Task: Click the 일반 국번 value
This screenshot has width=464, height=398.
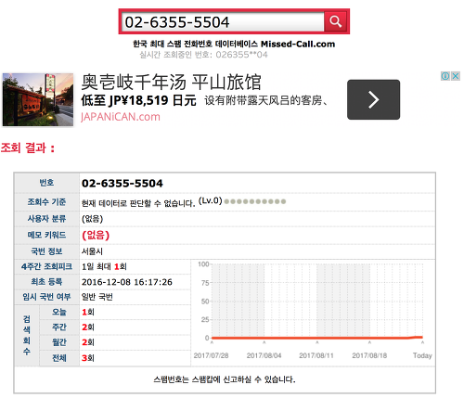Action: click(x=97, y=297)
